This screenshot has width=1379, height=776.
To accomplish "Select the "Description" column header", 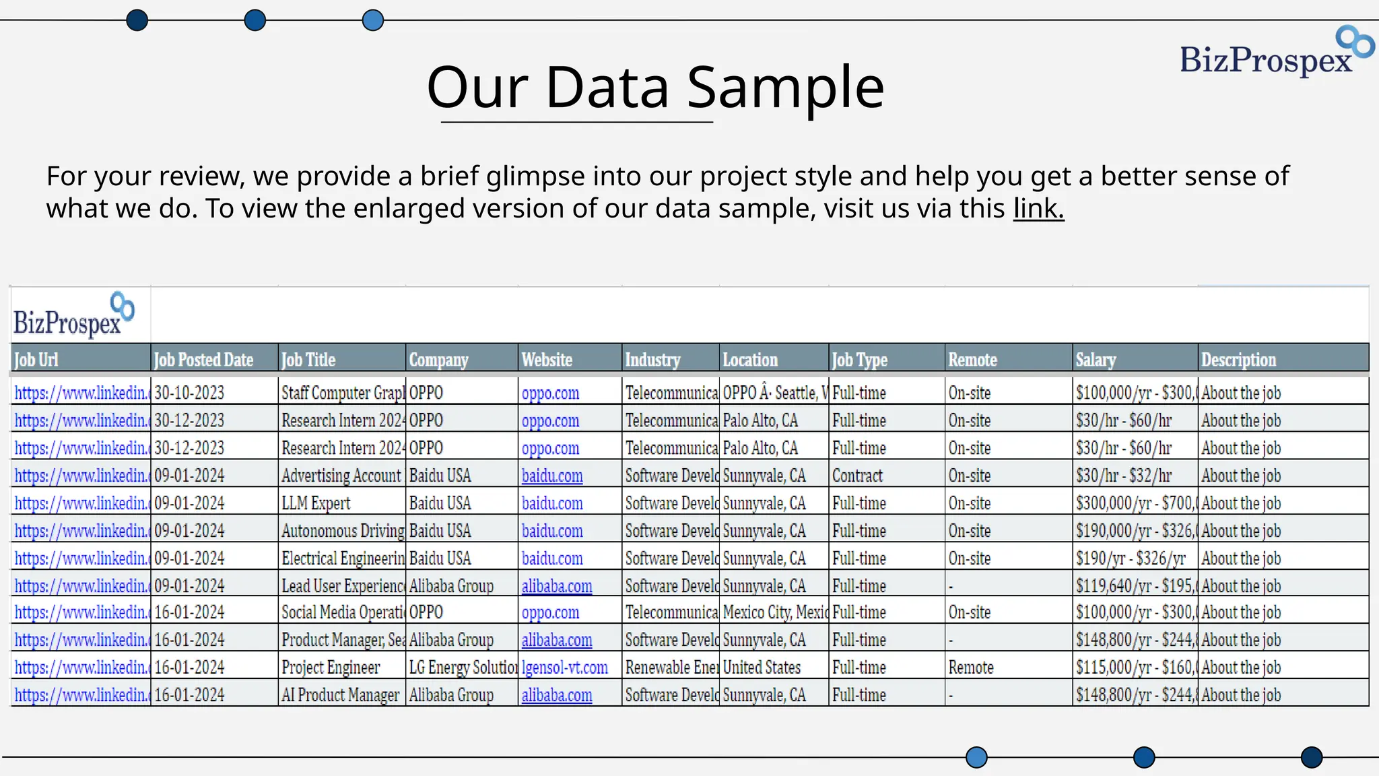I will click(1283, 359).
